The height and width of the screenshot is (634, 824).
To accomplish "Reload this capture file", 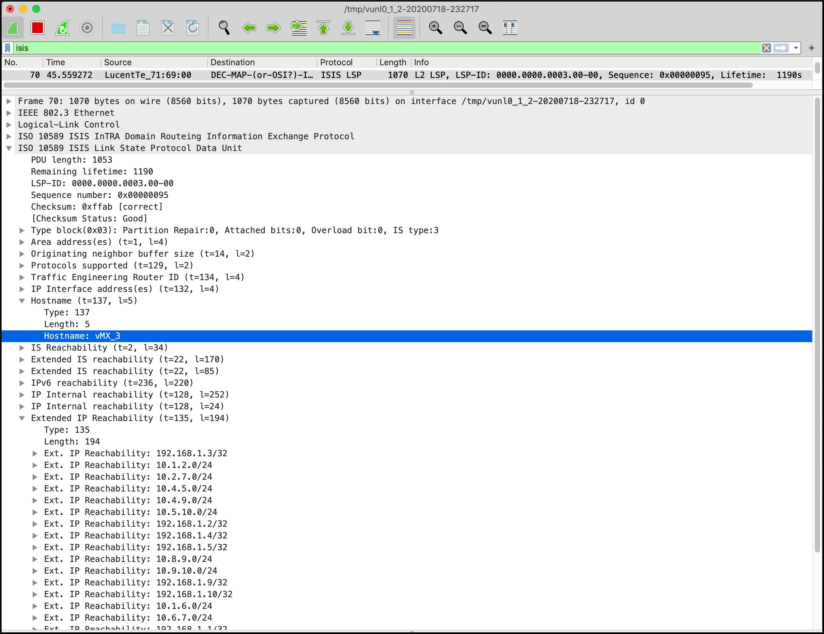I will click(x=193, y=28).
